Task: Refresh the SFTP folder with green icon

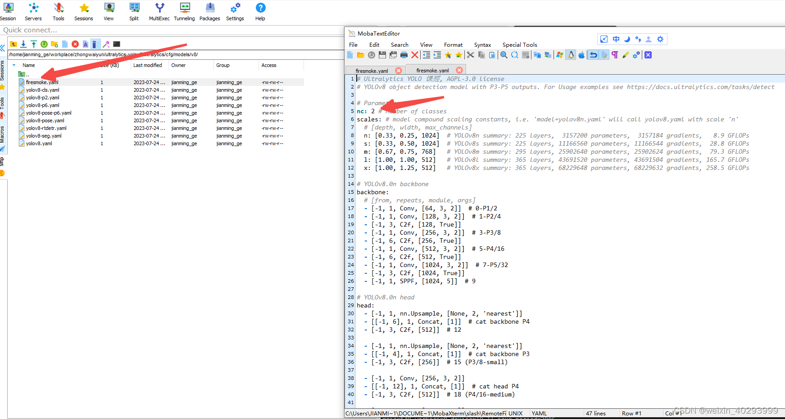Action: pos(44,44)
